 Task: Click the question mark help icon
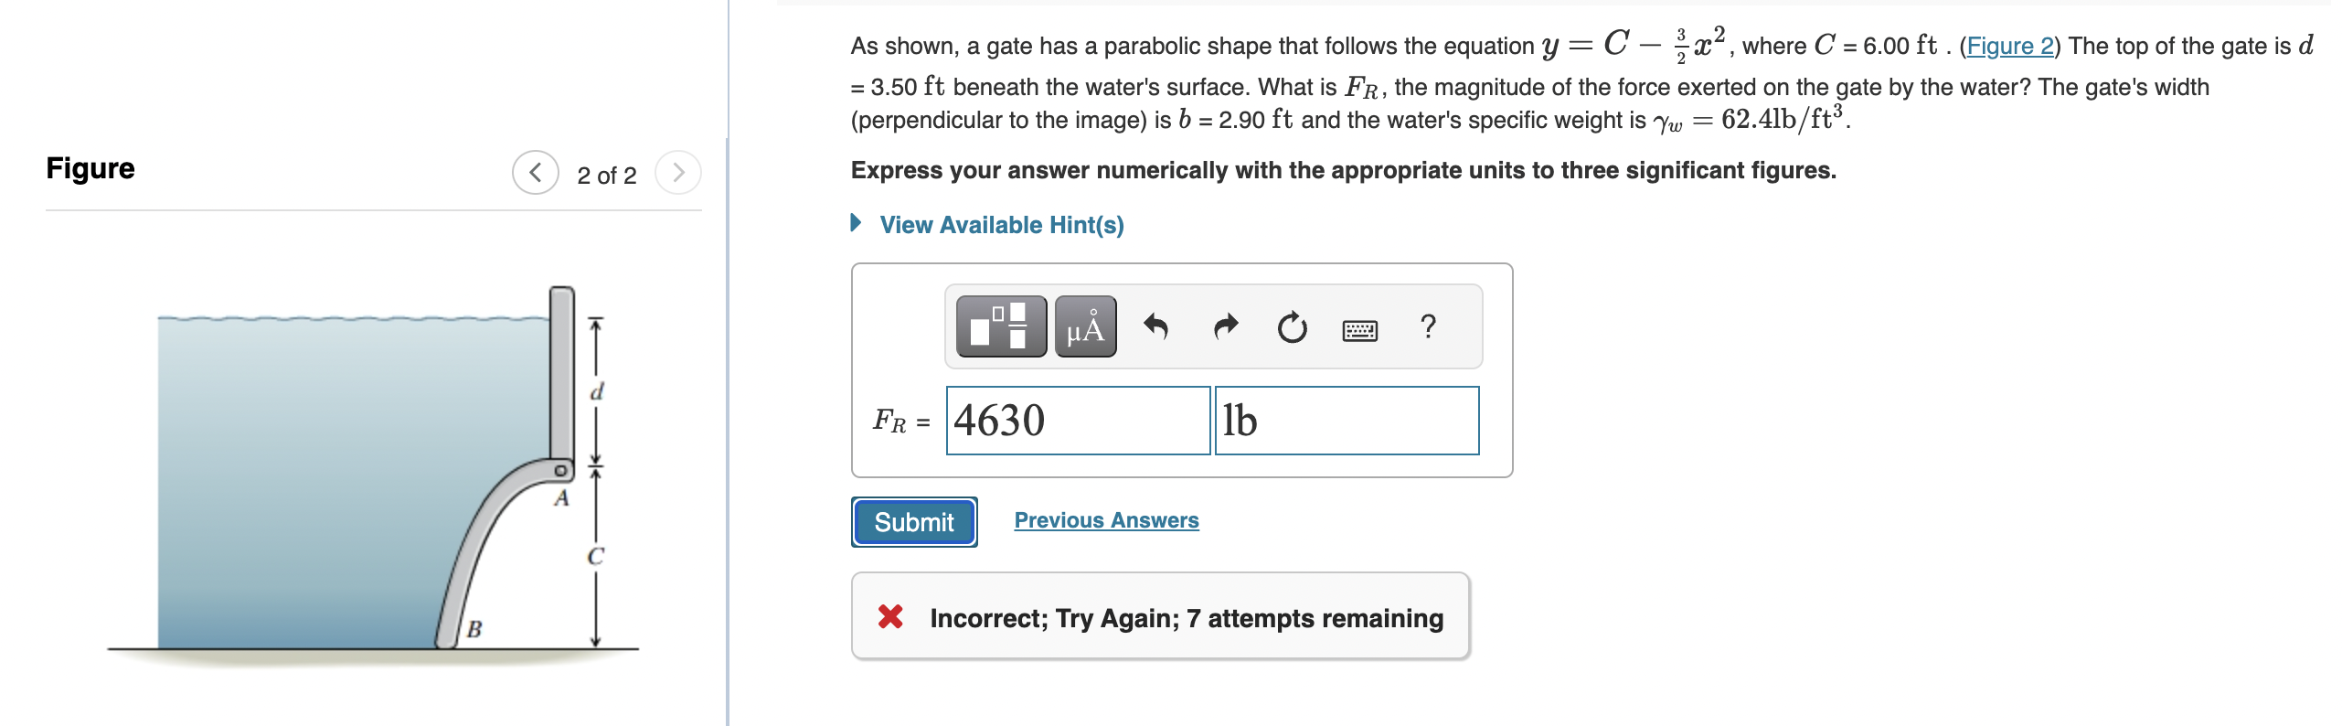[1426, 326]
